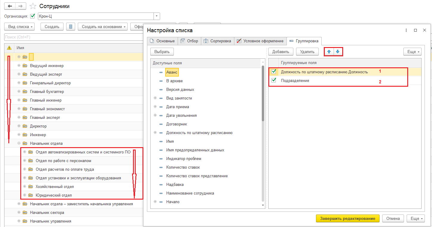Viewport: 432px width, 227px height.
Task: Open the dialog's three-dot options menu
Action: point(406,30)
